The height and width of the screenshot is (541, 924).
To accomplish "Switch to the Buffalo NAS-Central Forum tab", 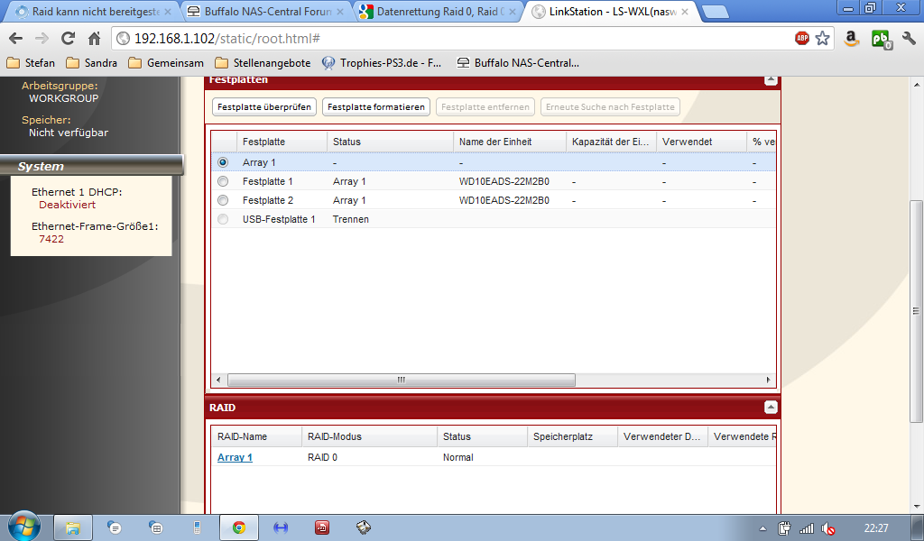I will [x=260, y=12].
